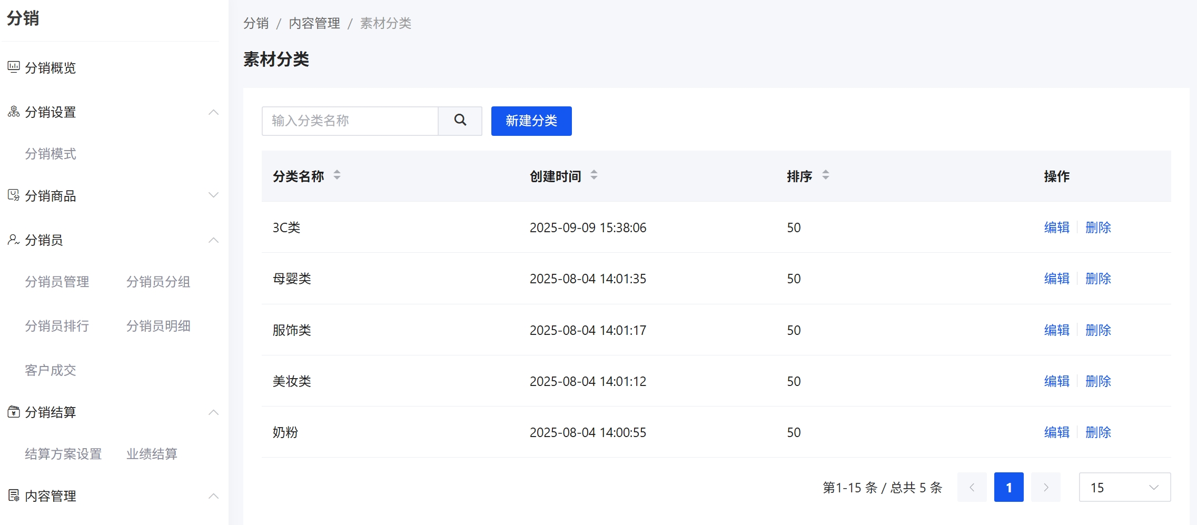The height and width of the screenshot is (525, 1197).
Task: Select the 内容管理 content management icon
Action: pyautogui.click(x=13, y=495)
